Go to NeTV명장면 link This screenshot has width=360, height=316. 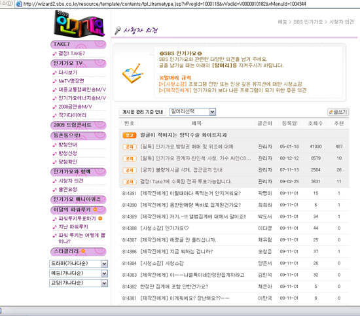click(x=71, y=81)
